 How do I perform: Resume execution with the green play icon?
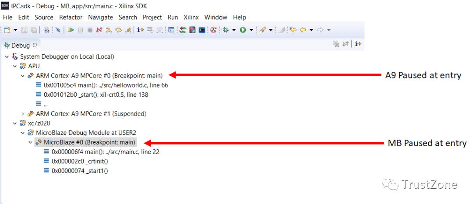coord(71,30)
